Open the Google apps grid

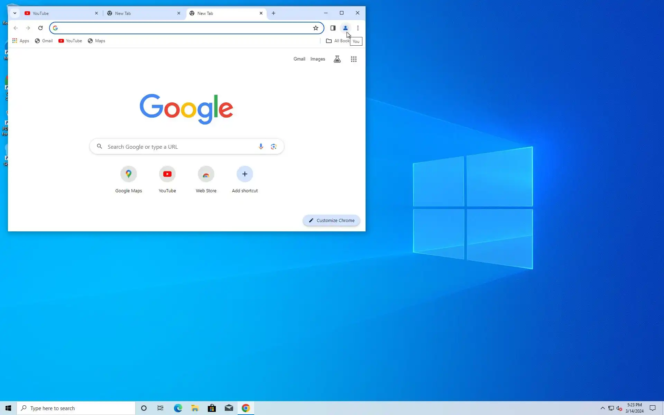pyautogui.click(x=353, y=59)
